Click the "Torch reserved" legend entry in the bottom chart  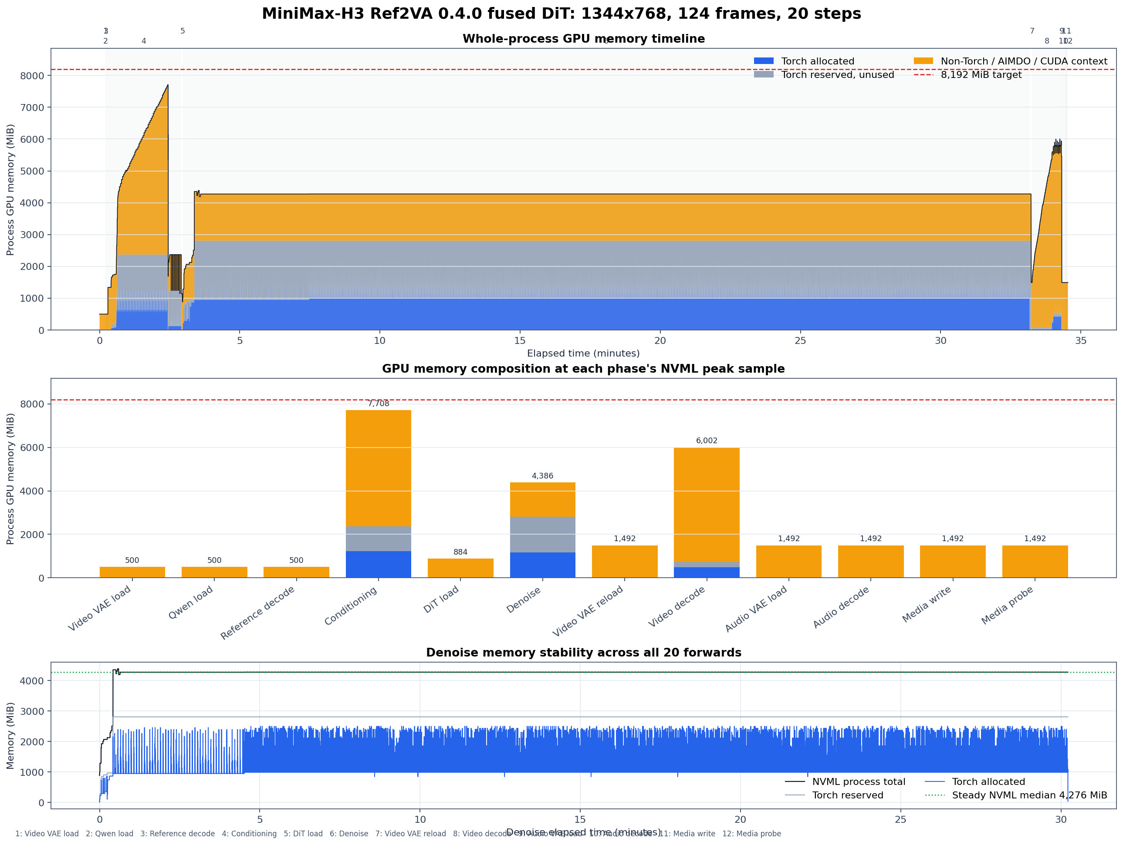point(834,795)
